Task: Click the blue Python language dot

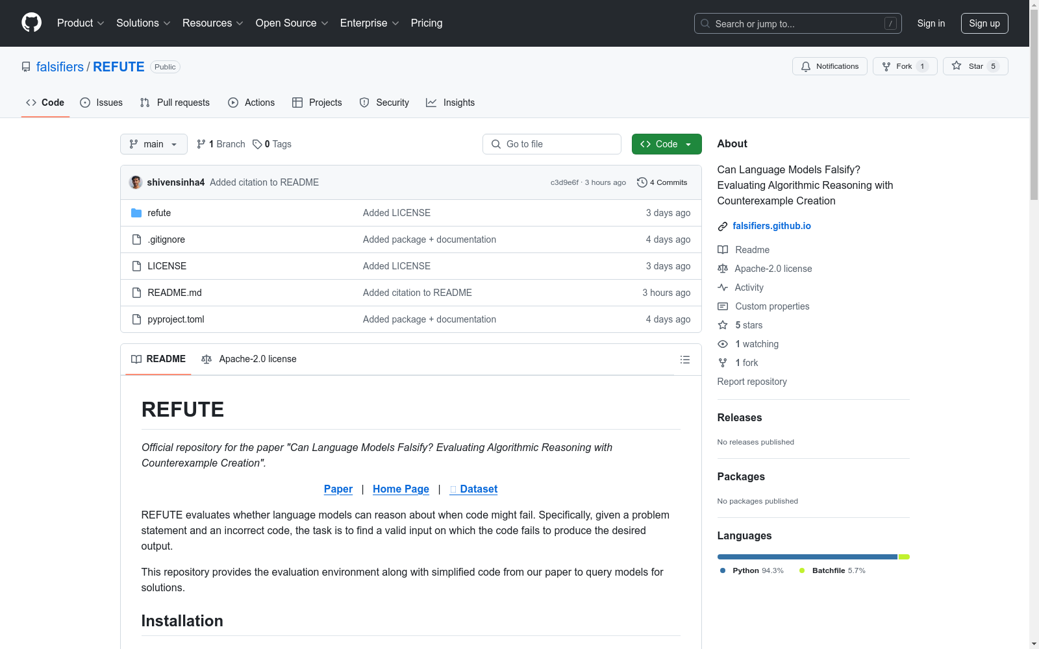Action: (x=723, y=570)
